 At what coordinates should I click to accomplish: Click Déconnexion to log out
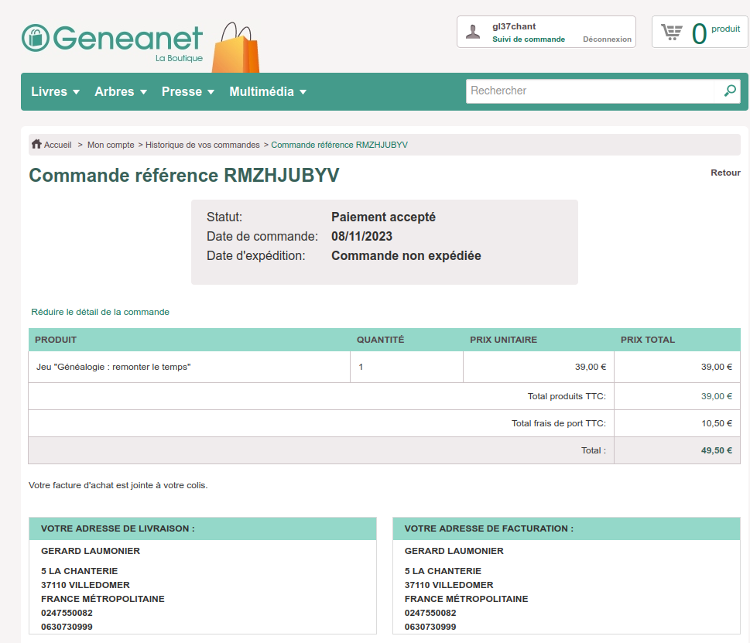(607, 39)
